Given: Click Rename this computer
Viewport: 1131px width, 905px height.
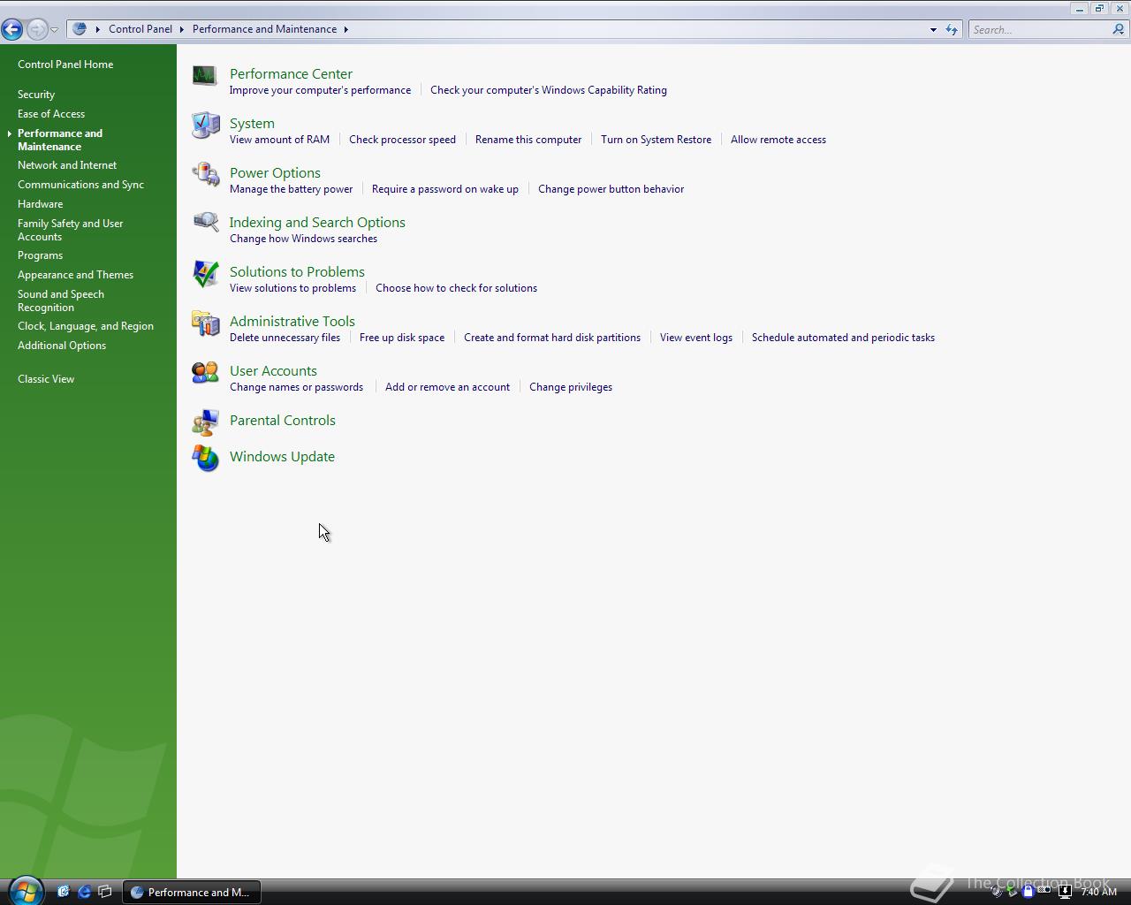Looking at the screenshot, I should pos(528,140).
